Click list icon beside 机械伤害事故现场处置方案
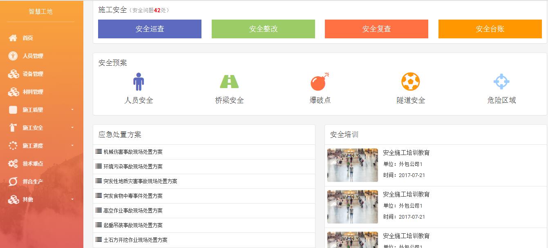548x248 pixels. pos(98,151)
